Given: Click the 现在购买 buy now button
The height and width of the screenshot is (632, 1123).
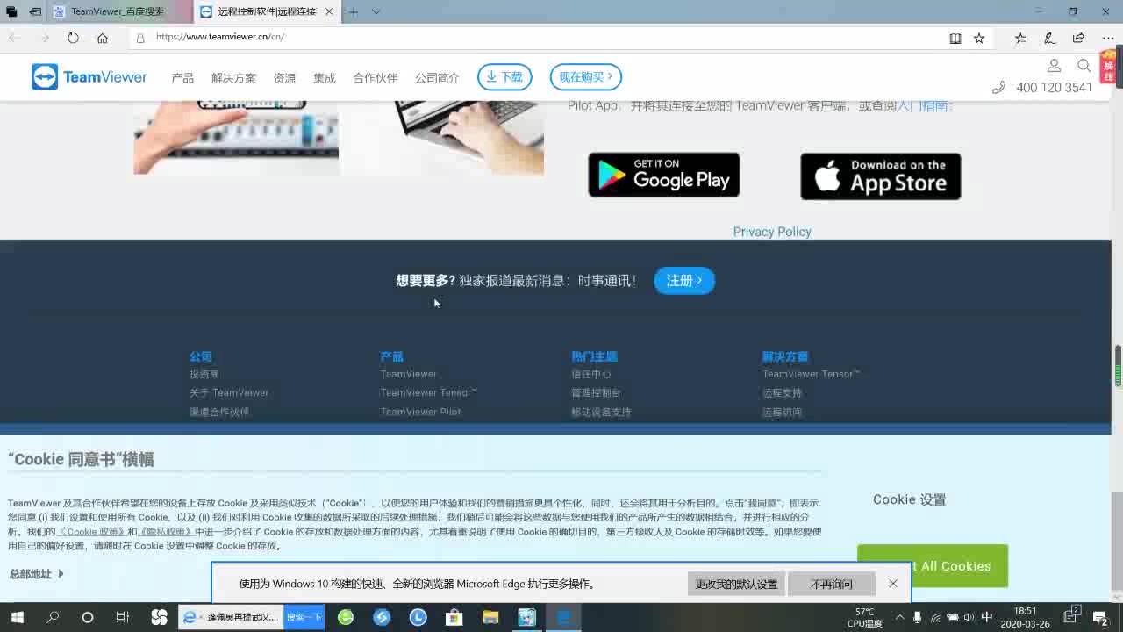Looking at the screenshot, I should point(586,76).
